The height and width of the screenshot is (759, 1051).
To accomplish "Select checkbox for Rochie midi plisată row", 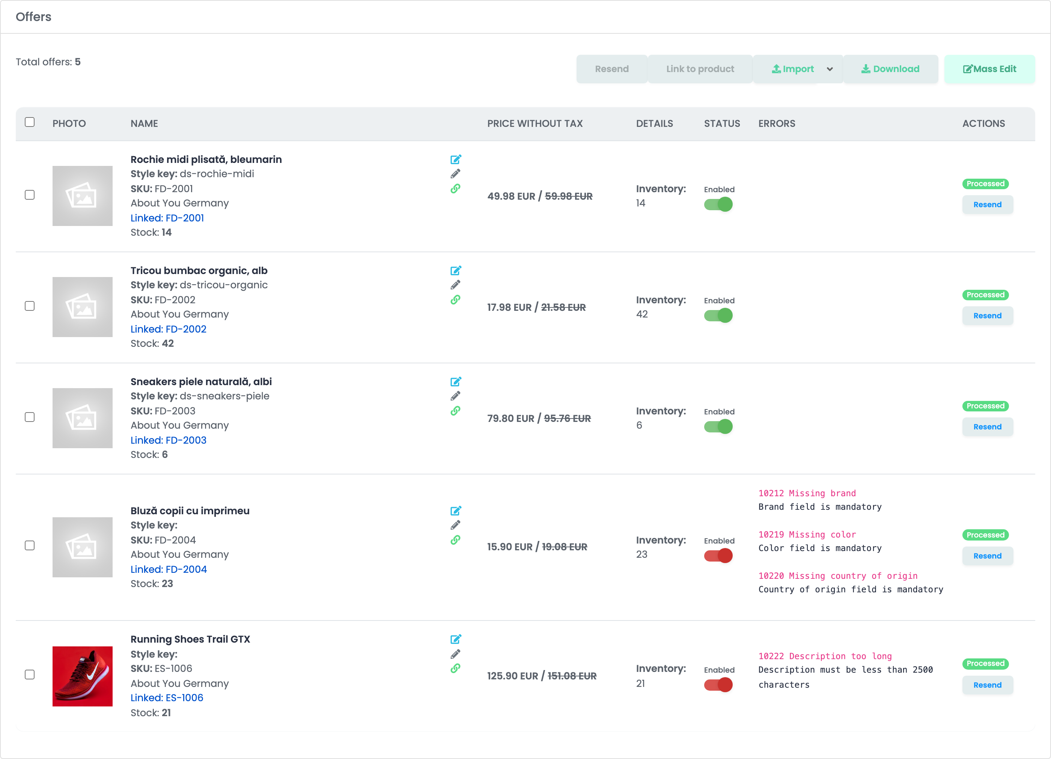I will coord(30,194).
